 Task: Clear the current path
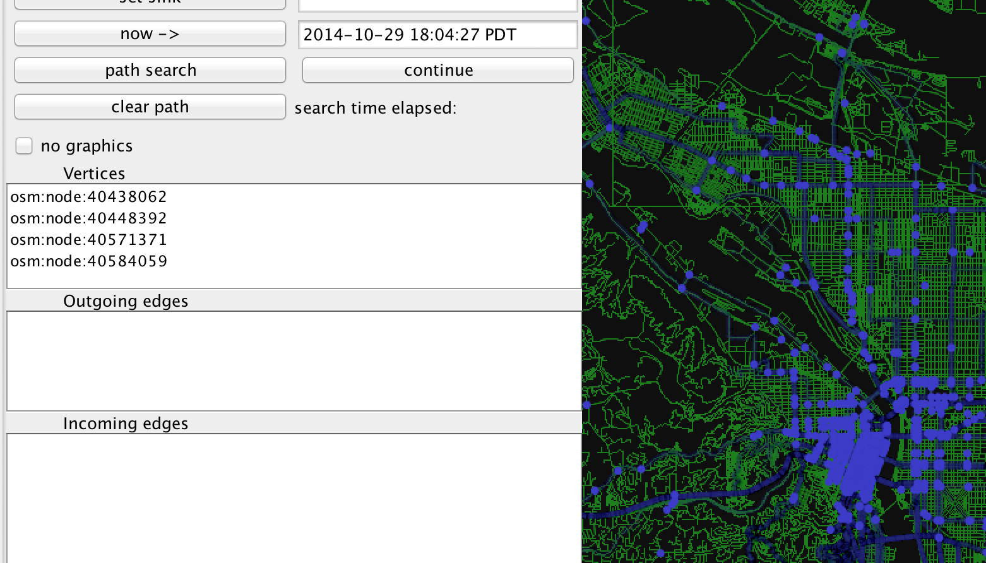150,107
